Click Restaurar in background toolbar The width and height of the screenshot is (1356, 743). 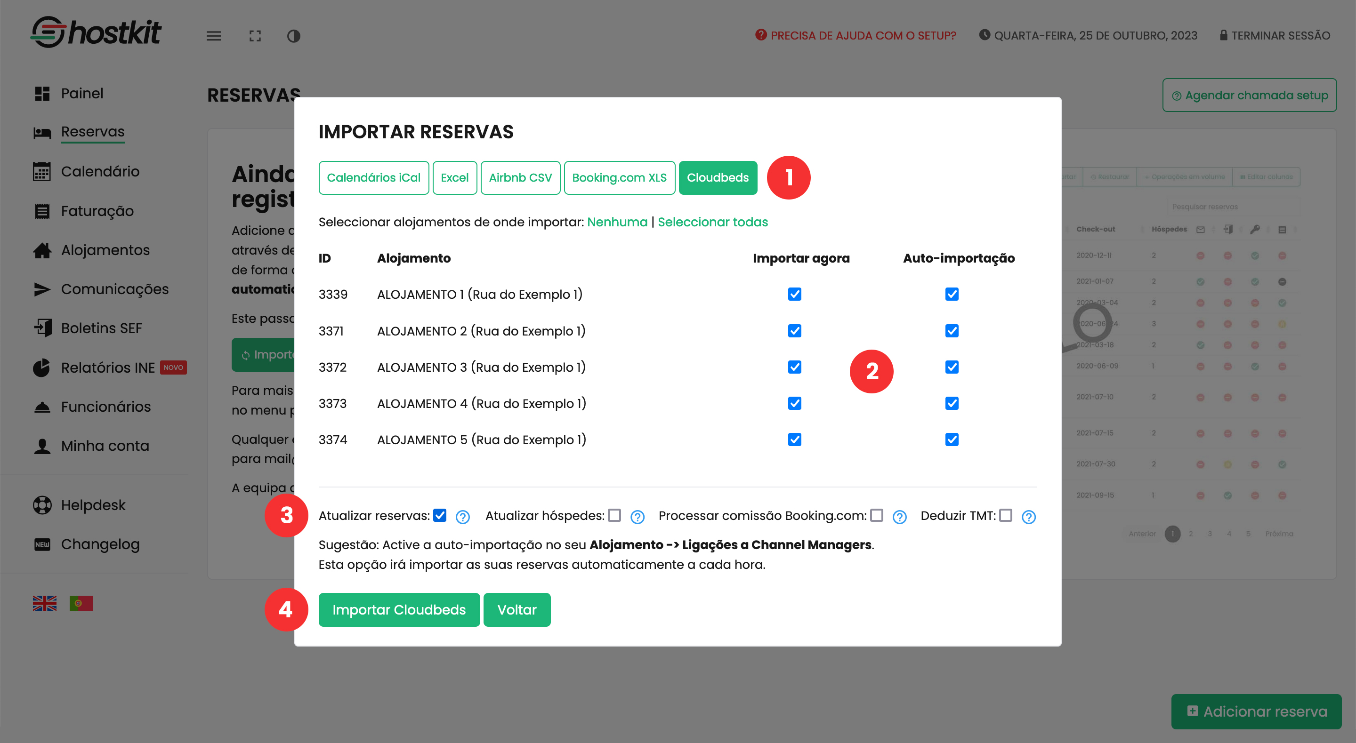point(1110,177)
